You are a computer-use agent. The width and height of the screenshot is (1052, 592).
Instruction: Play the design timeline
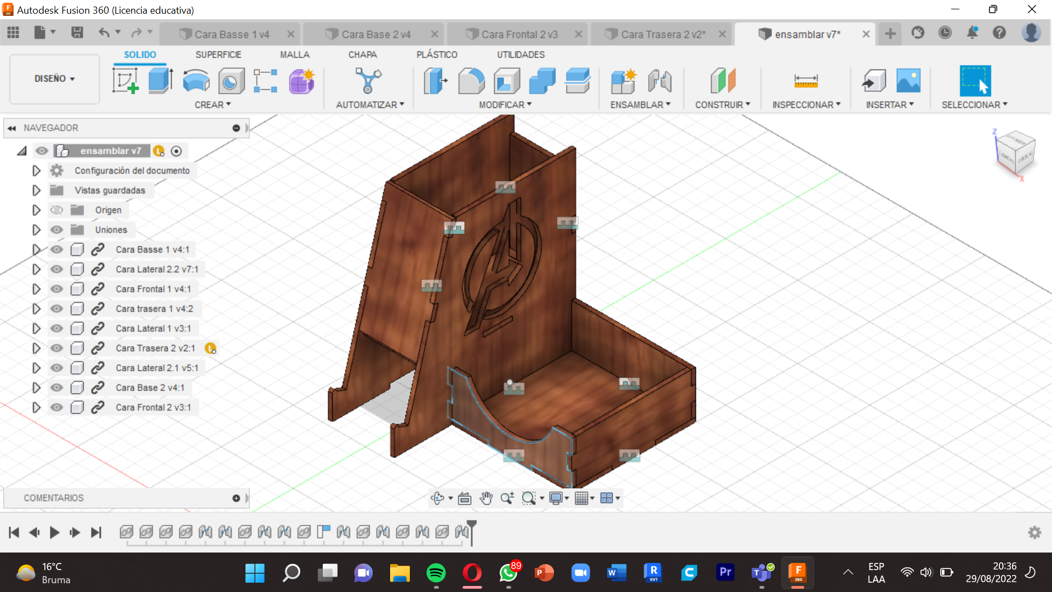click(x=54, y=532)
